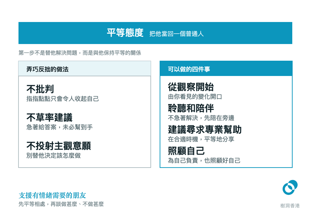Click the text 為自己負責，也照顧好自己
Viewport: 320px width, 213px height.
204,160
